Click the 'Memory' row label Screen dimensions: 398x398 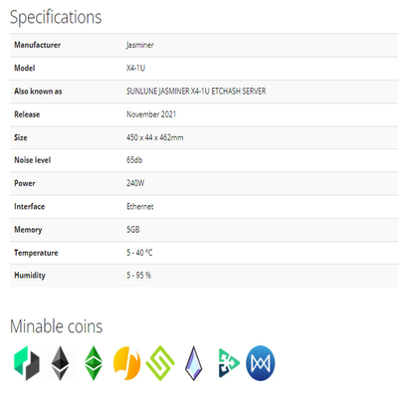coord(28,230)
